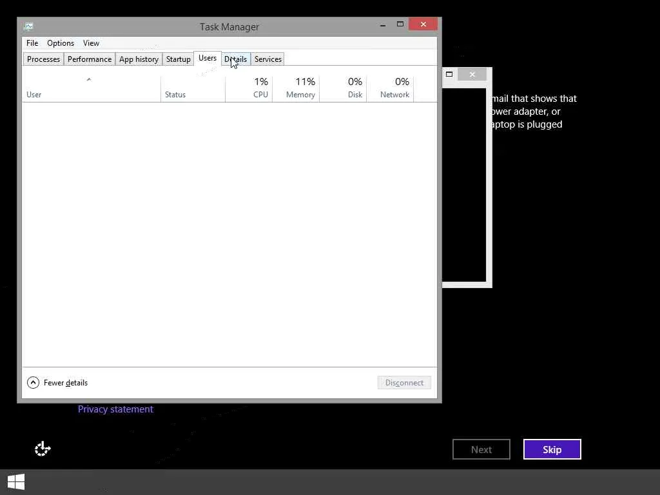The height and width of the screenshot is (495, 660).
Task: Select the Users tab
Action: (x=208, y=58)
